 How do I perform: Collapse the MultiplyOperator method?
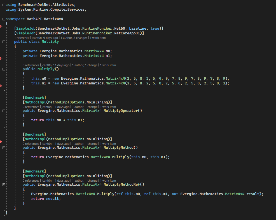[x=4, y=111]
